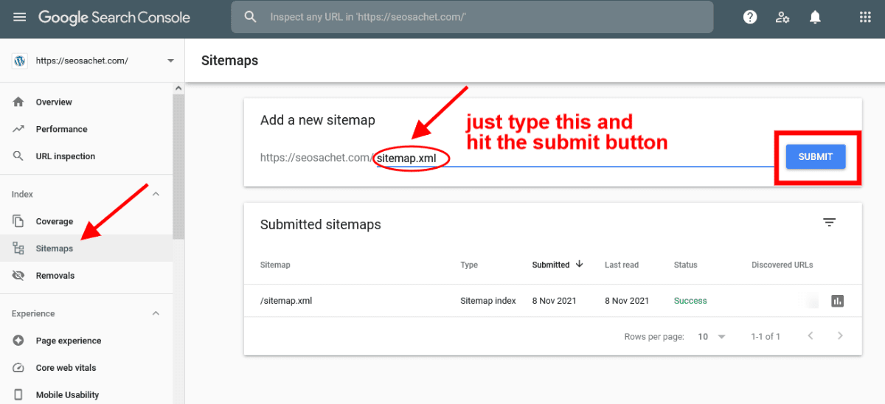Click the Discovered URLs column header

[x=782, y=265]
